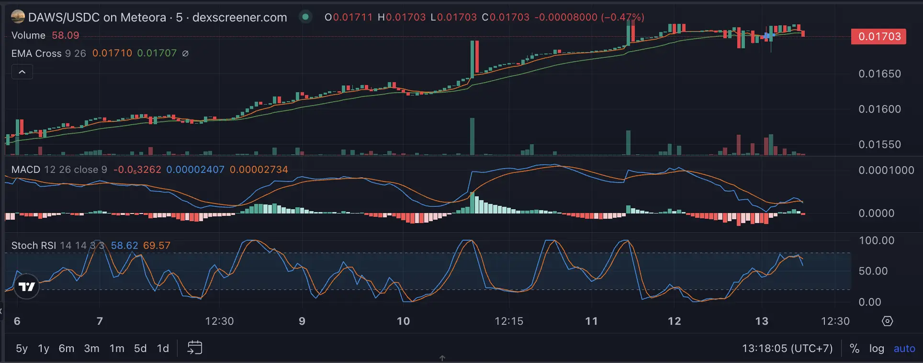
Task: Click the EMA green value 0.01707
Action: tap(157, 53)
